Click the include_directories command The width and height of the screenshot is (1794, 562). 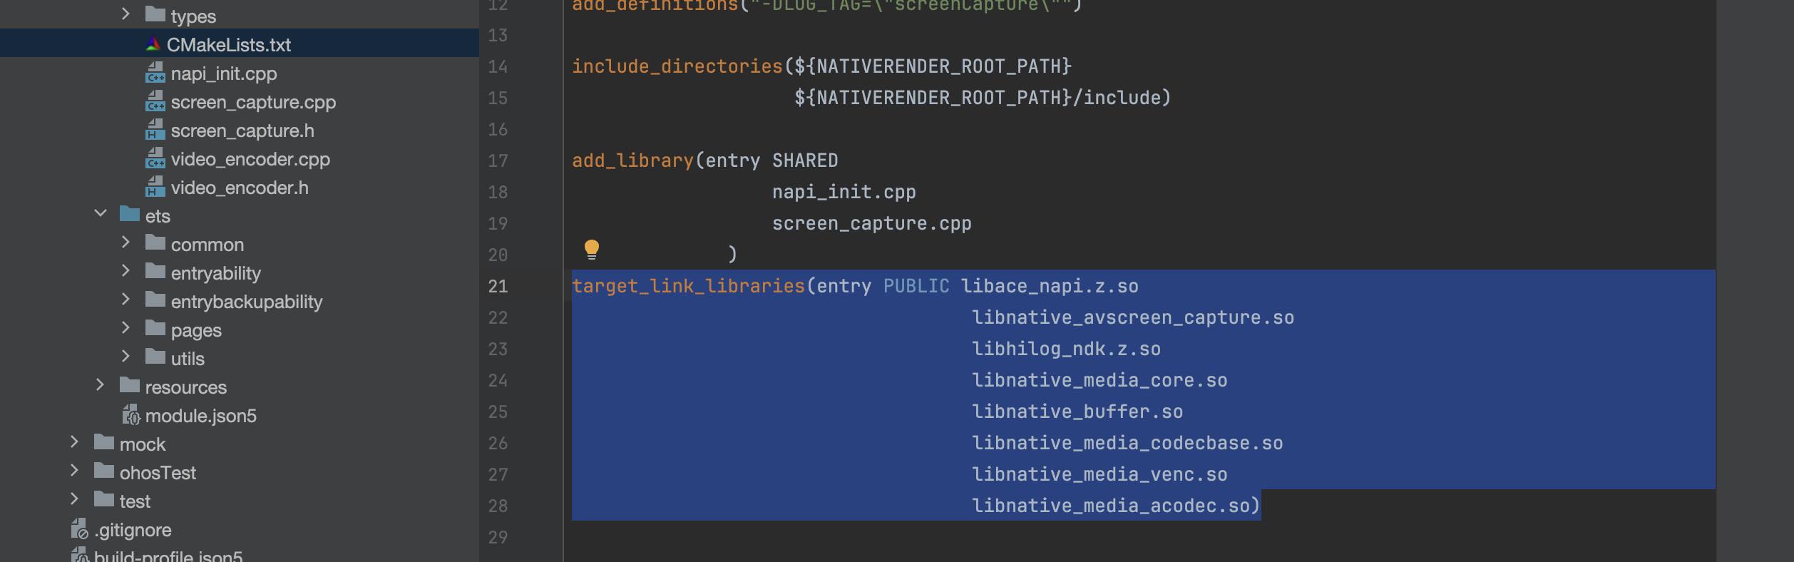pyautogui.click(x=677, y=66)
